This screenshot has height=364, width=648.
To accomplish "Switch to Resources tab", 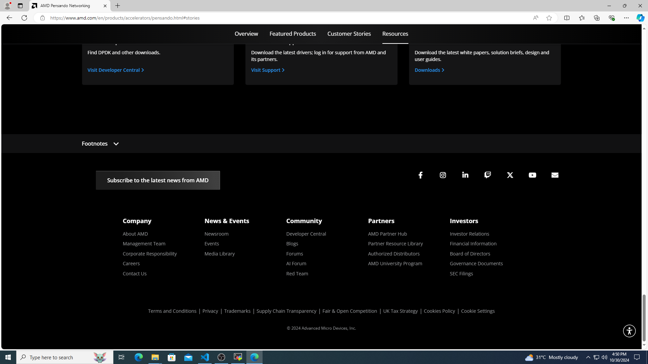I will [x=395, y=34].
